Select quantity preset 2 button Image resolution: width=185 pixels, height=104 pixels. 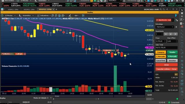pos(171,34)
